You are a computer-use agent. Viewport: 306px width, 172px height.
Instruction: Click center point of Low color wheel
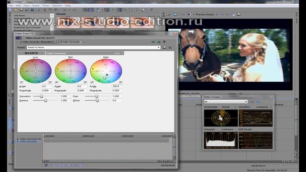click(x=35, y=71)
